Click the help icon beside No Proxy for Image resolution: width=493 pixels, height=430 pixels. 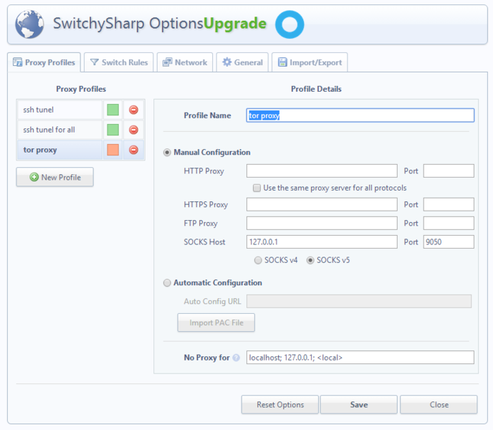pos(236,358)
